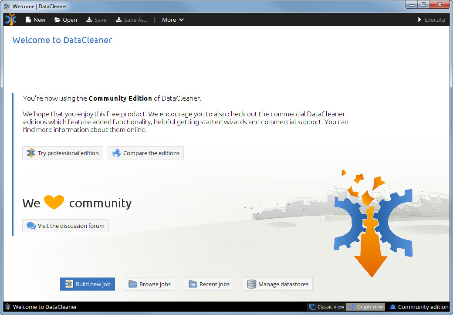453x315 pixels.
Task: Click the DataCleaner logo in the toolbar
Action: (x=10, y=19)
